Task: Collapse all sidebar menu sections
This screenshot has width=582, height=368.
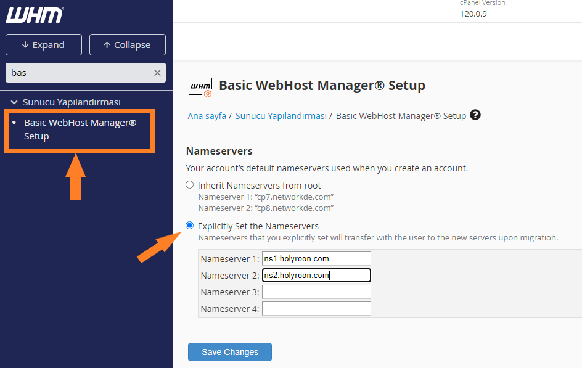Action: coord(128,45)
